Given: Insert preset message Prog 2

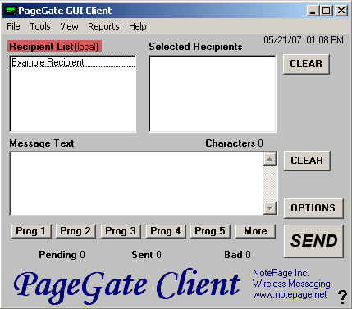Looking at the screenshot, I should pyautogui.click(x=75, y=231).
